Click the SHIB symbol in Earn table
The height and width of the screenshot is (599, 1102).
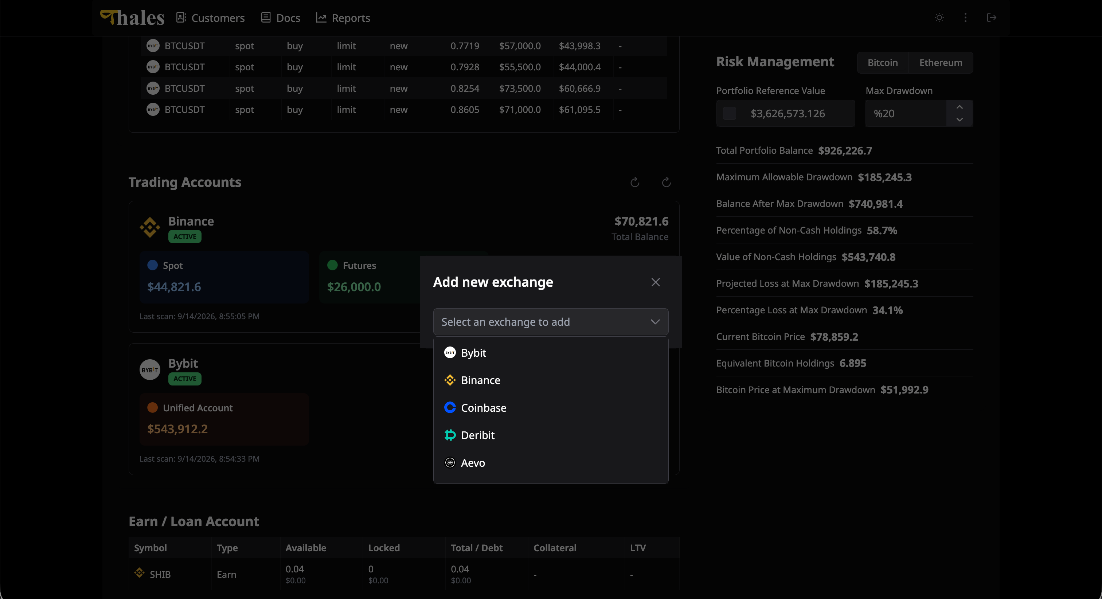tap(160, 574)
